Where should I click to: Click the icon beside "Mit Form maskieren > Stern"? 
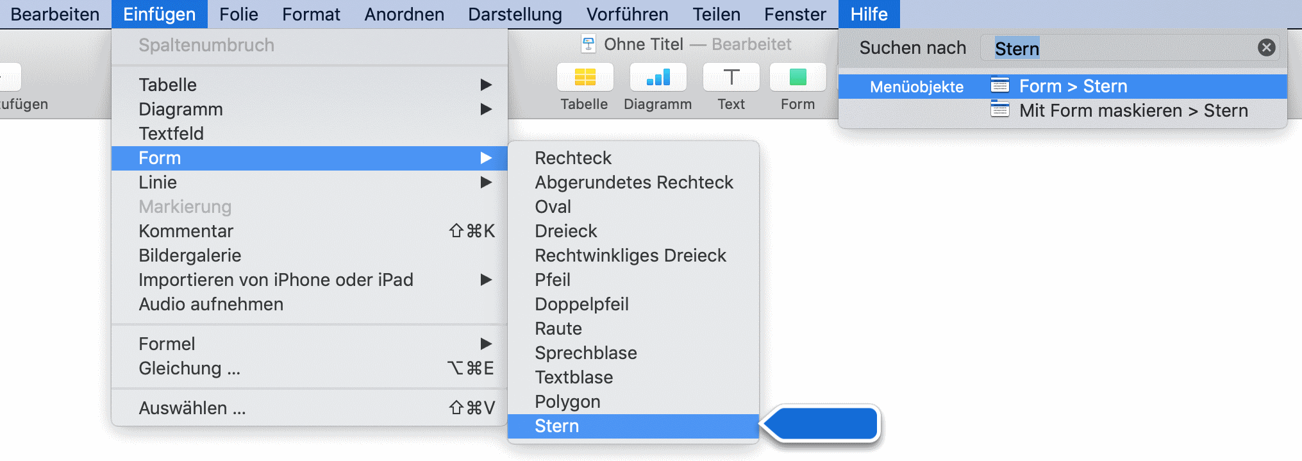pos(998,110)
